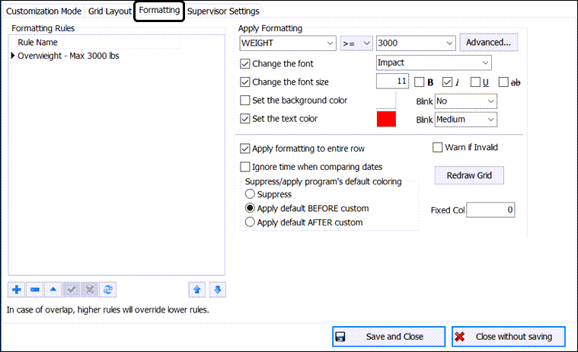This screenshot has width=578, height=352.
Task: Toggle Set the background color checkbox
Action: point(245,101)
